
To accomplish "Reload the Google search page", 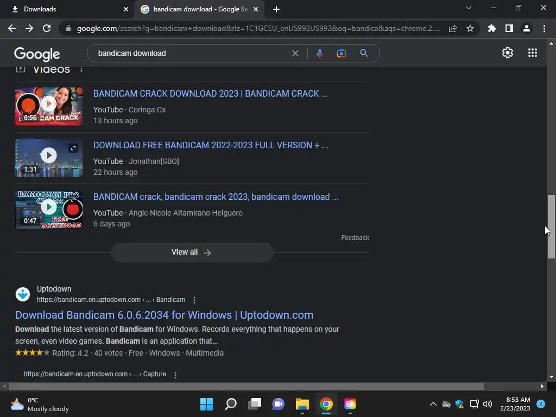I will 47,28.
